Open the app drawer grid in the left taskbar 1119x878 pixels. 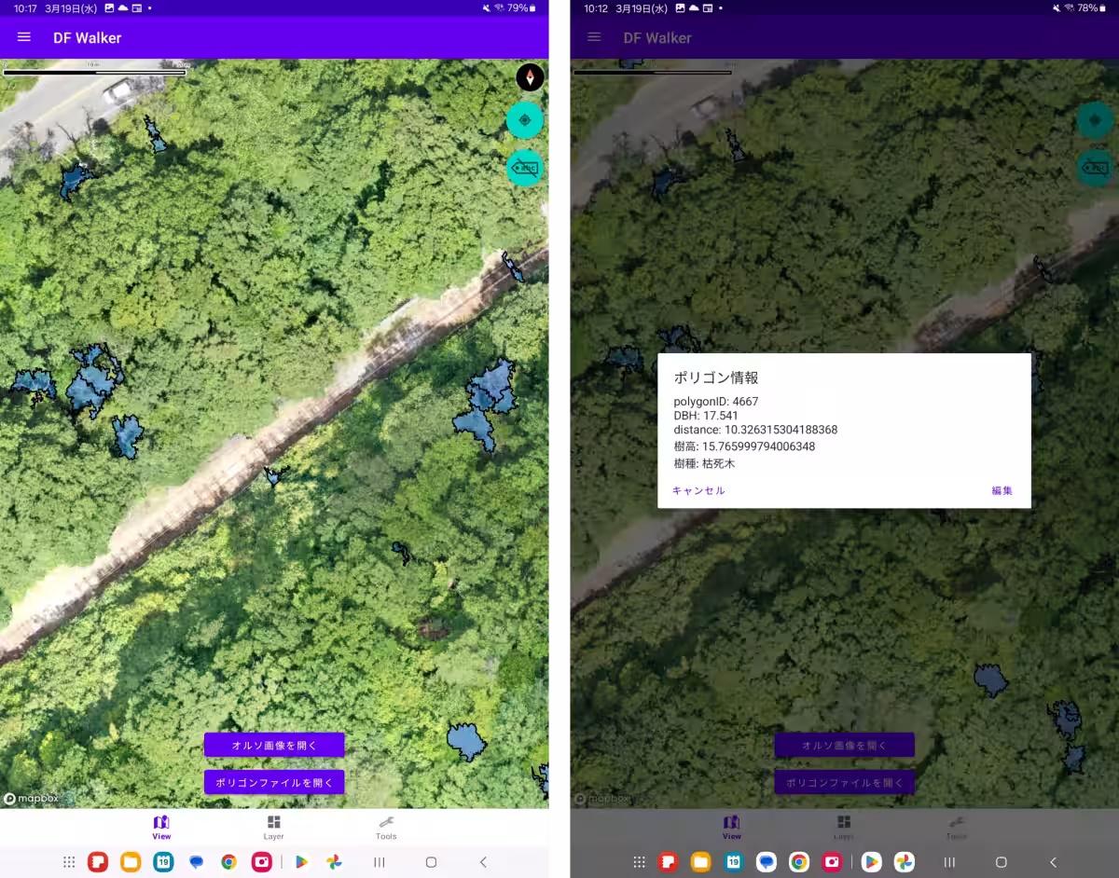pos(69,862)
